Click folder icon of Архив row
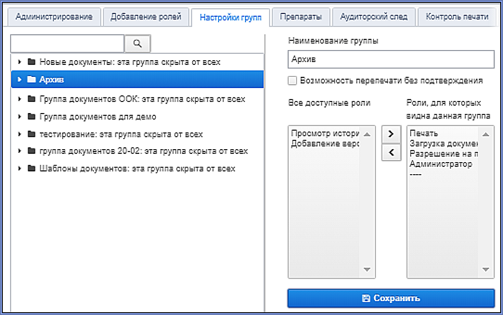 [x=31, y=79]
